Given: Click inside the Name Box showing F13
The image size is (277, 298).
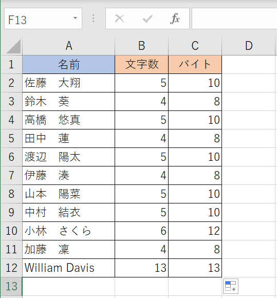Looking at the screenshot, I should (39, 18).
